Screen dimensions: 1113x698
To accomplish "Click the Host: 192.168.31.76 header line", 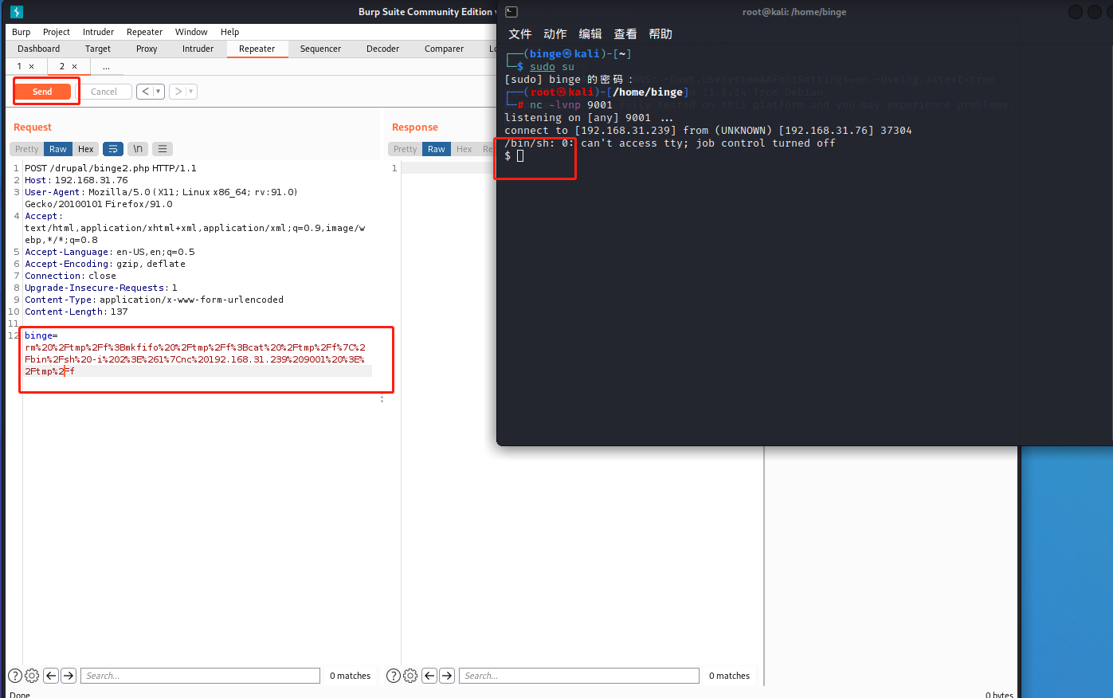I will 76,180.
